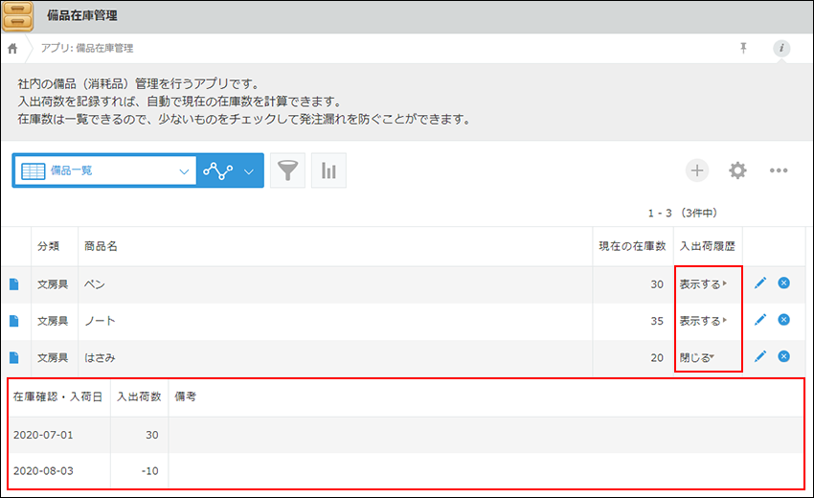Open record details for ノート row
Viewport: 814px width, 498px height.
(x=14, y=321)
